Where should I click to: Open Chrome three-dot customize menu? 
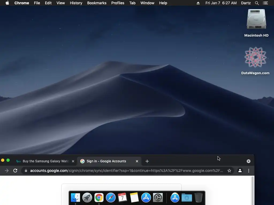click(x=249, y=171)
